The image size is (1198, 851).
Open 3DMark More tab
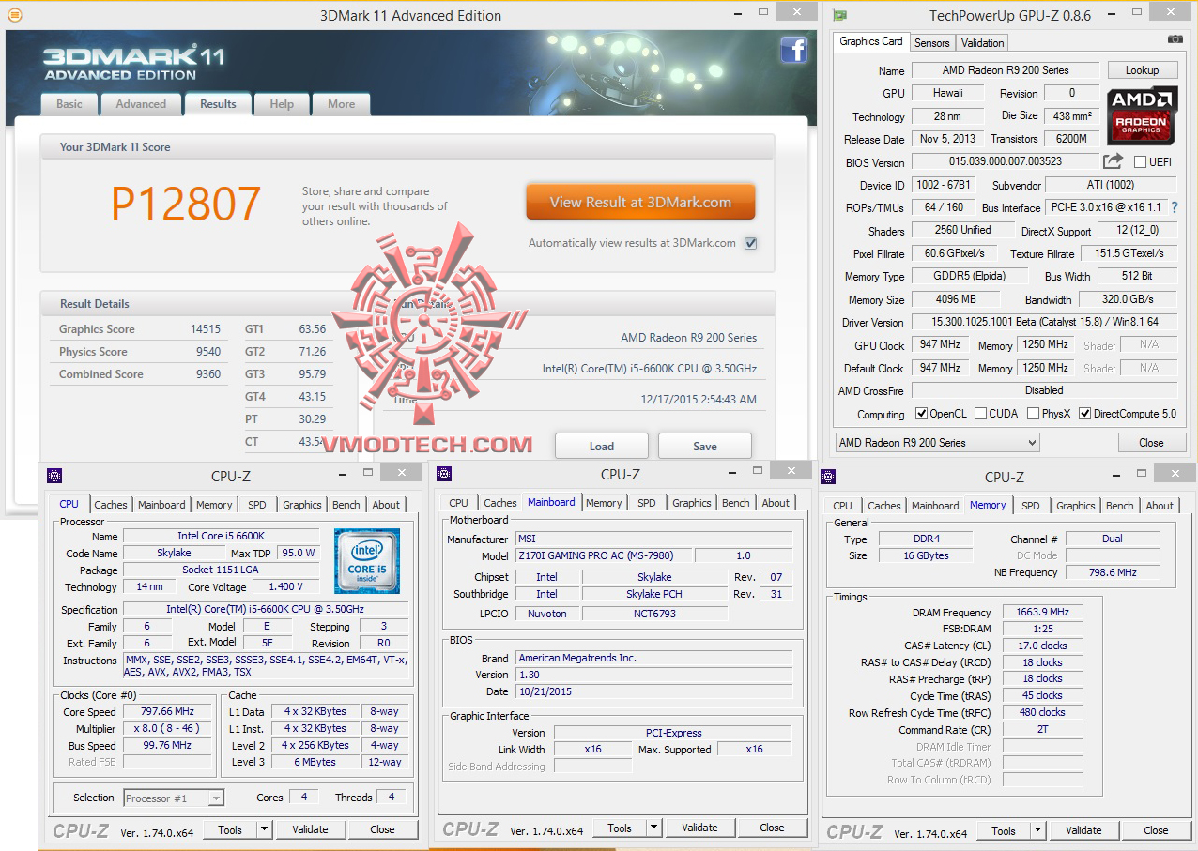coord(341,104)
